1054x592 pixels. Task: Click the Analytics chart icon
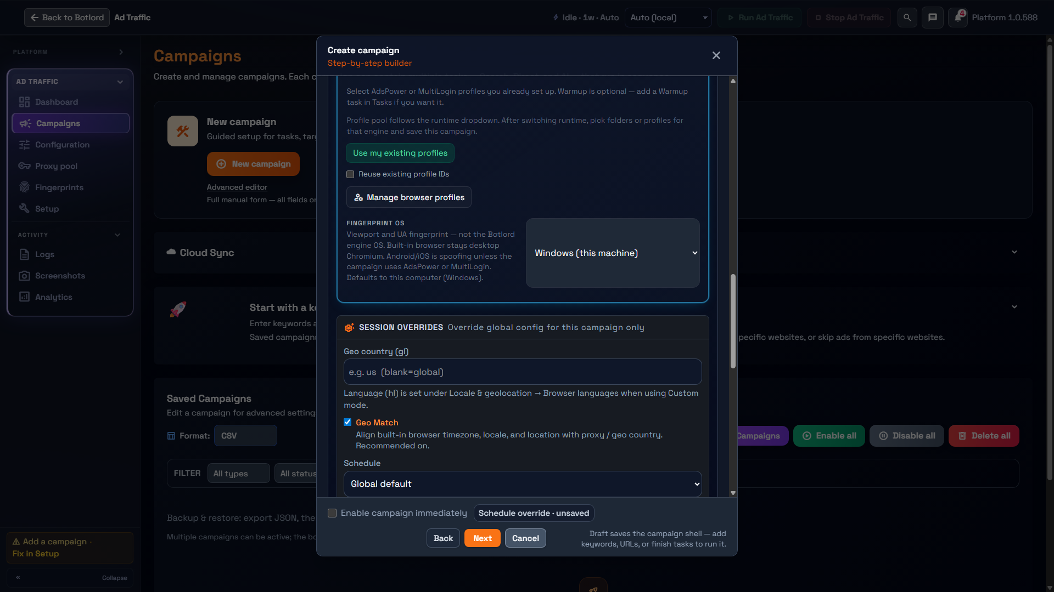click(x=24, y=297)
